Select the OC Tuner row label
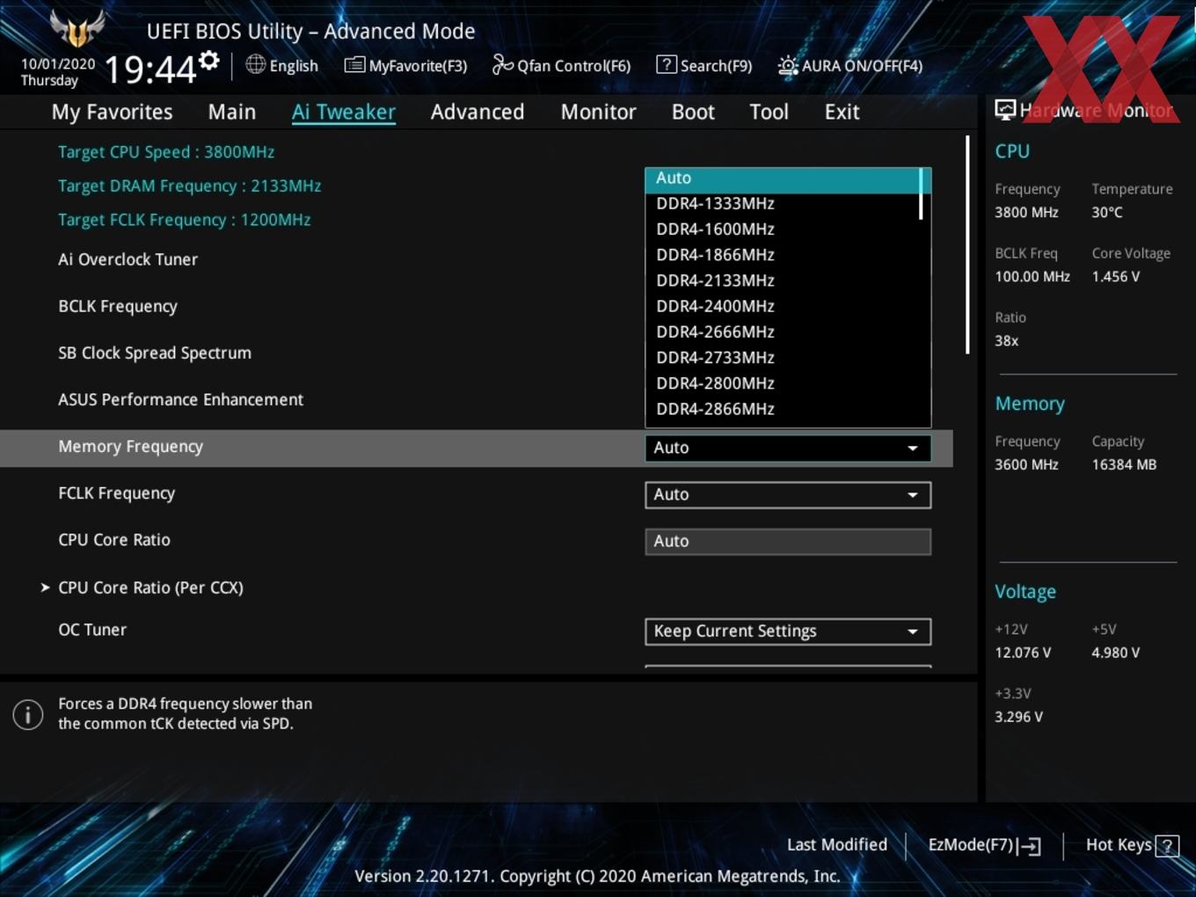This screenshot has width=1196, height=897. [92, 630]
